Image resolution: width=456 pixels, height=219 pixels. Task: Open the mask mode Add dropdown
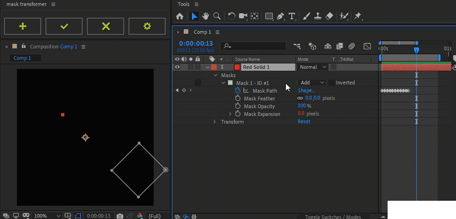311,83
